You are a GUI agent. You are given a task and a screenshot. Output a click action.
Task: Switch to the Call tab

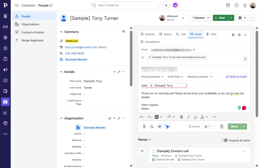[181, 34]
